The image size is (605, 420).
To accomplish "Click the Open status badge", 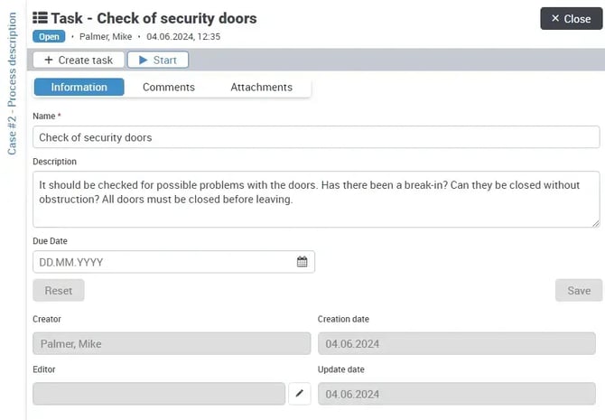I will [x=49, y=37].
